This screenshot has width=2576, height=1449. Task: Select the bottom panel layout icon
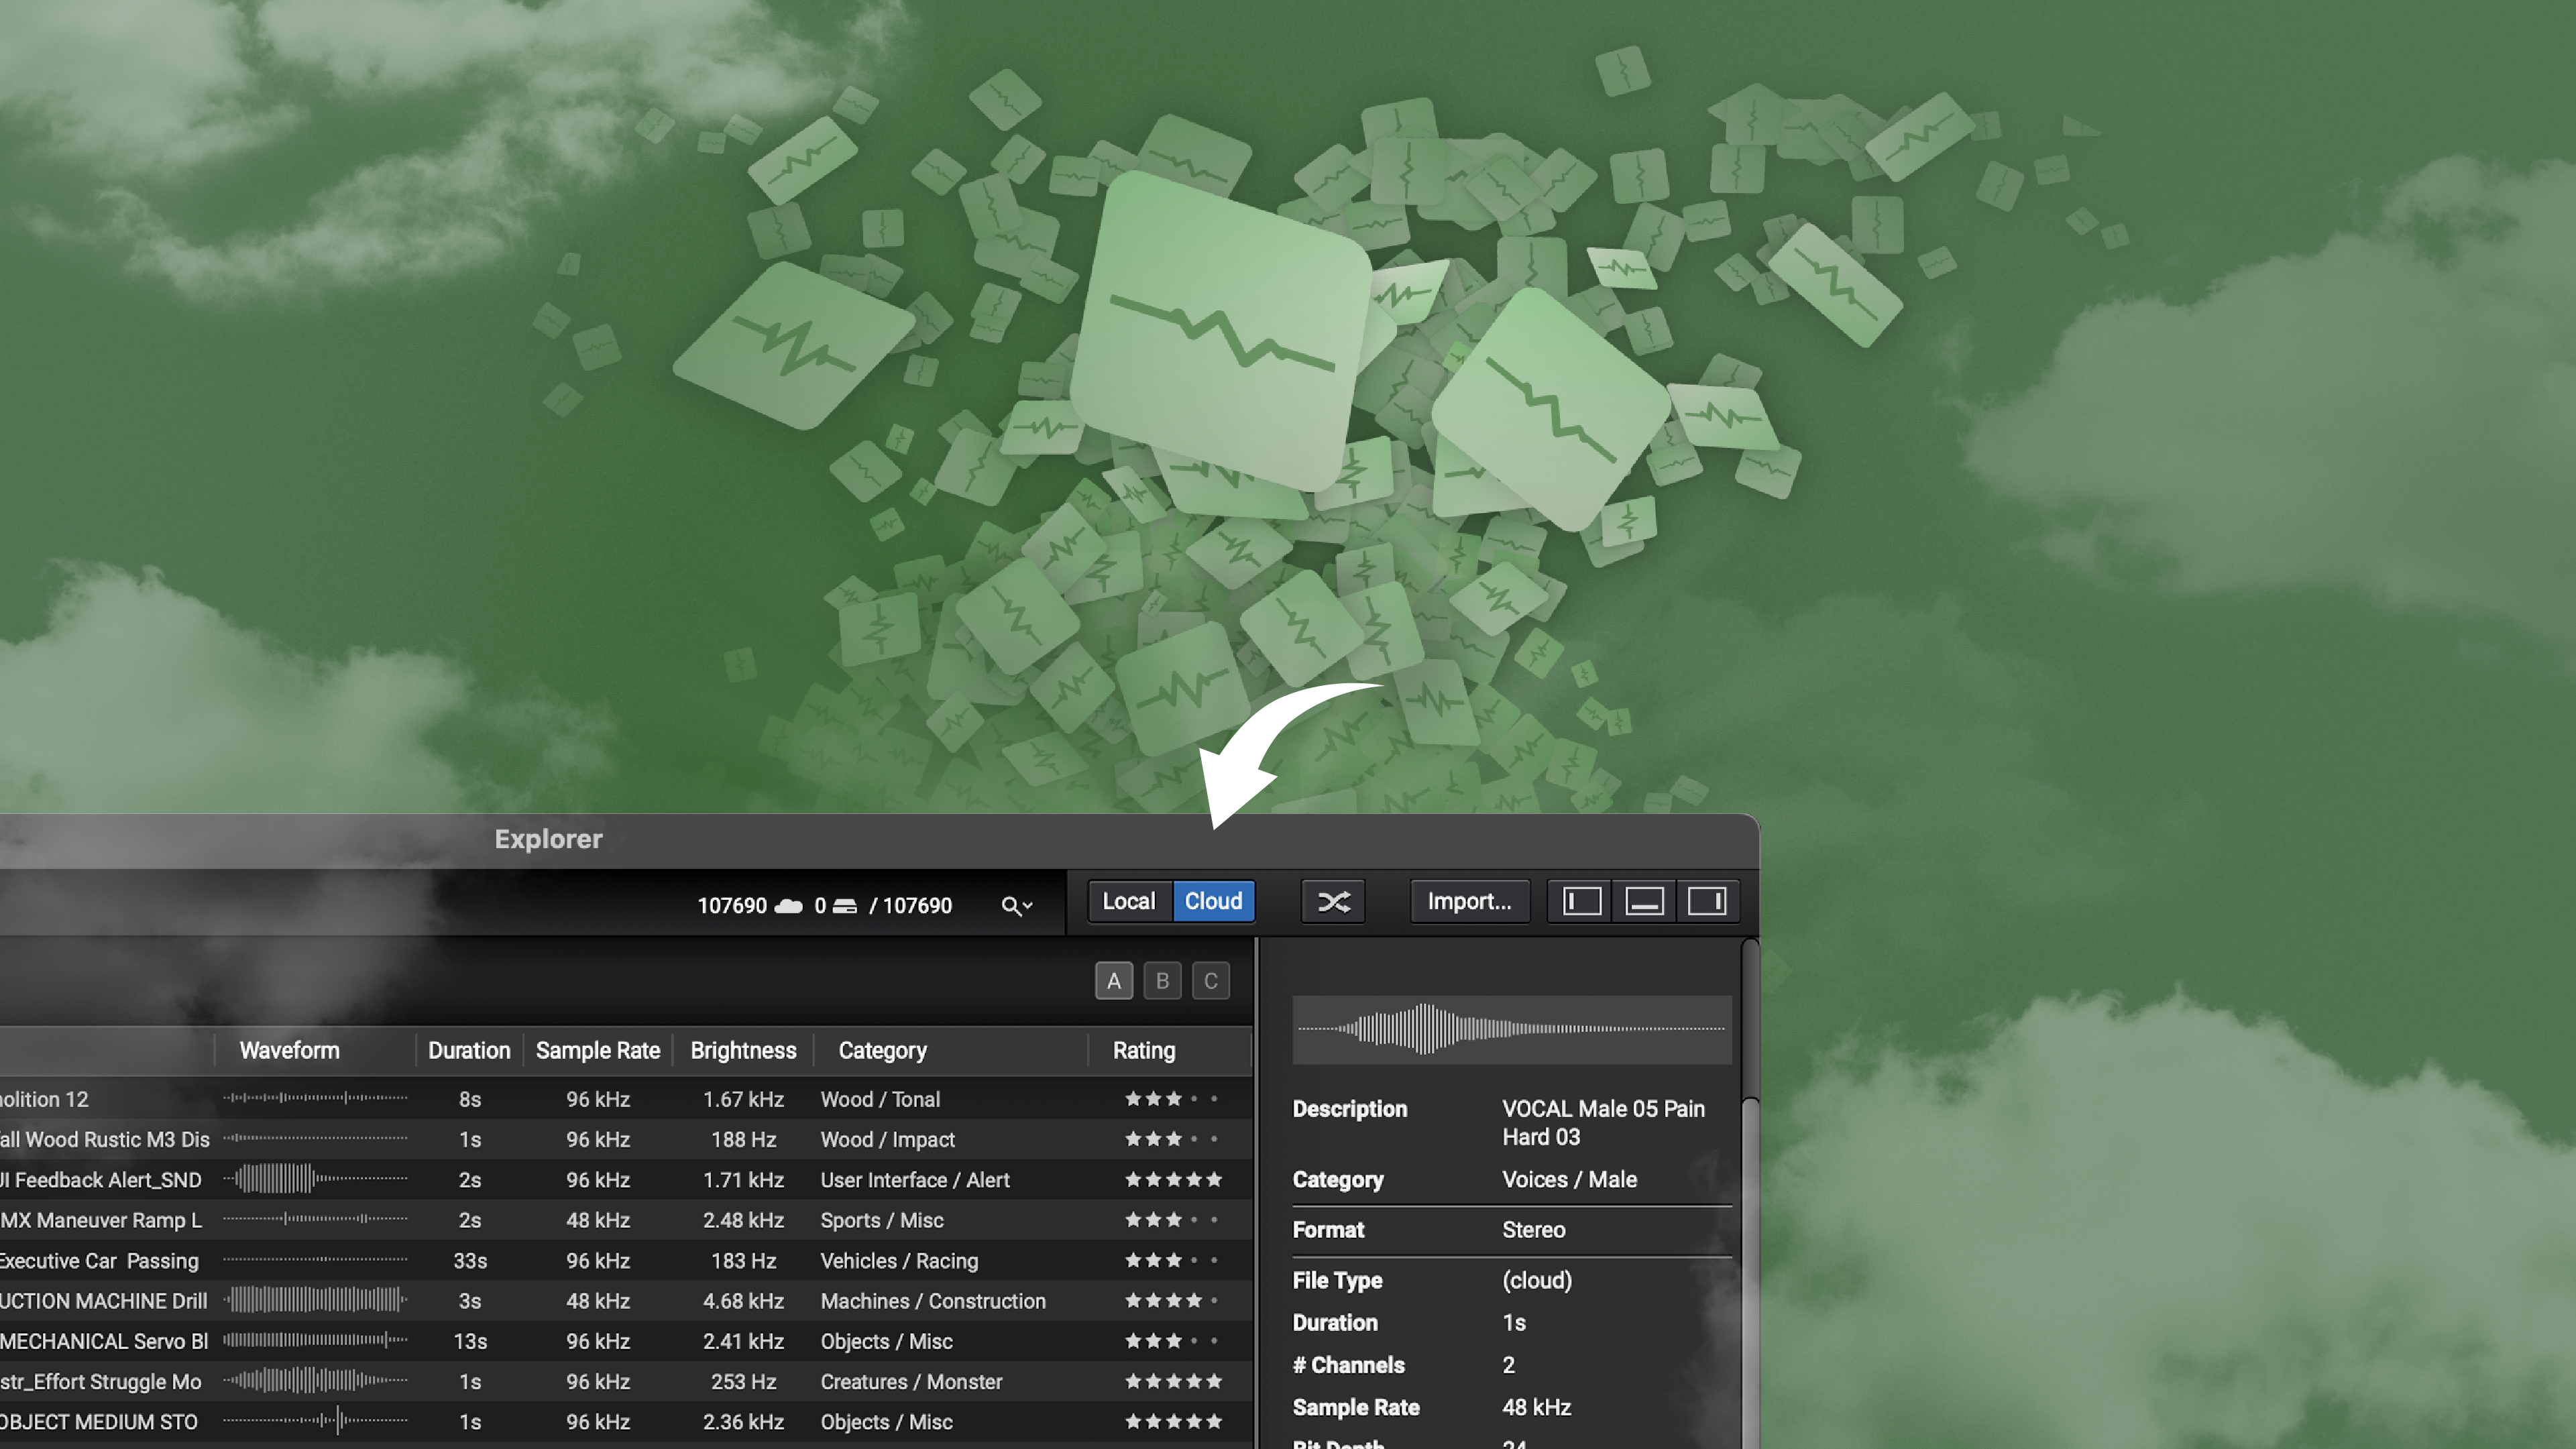pos(1644,900)
